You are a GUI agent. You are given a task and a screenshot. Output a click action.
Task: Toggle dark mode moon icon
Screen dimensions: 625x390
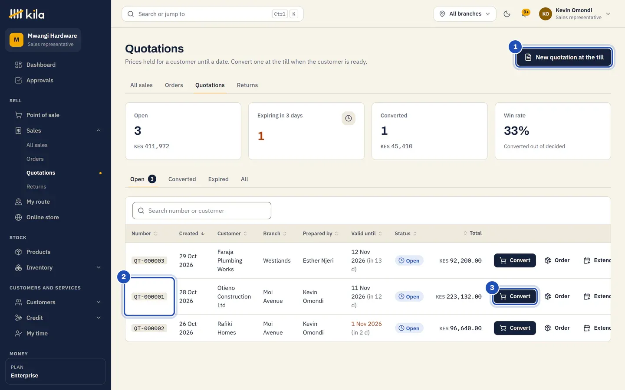click(x=507, y=14)
